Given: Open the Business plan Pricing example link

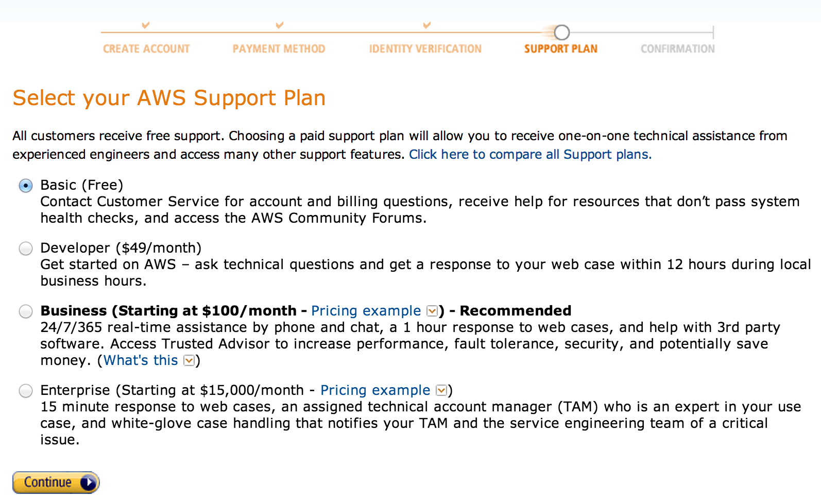Looking at the screenshot, I should coord(366,311).
